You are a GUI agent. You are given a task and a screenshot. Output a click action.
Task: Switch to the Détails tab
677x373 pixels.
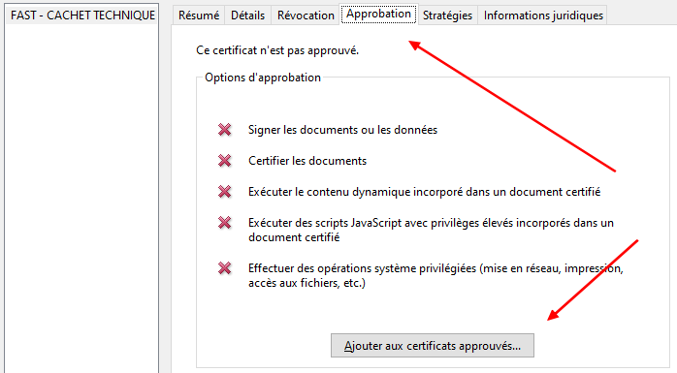(248, 16)
